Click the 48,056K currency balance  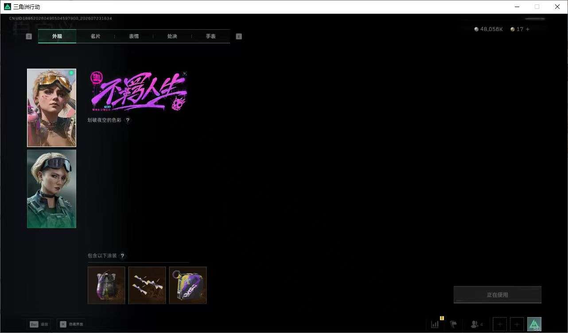click(488, 29)
